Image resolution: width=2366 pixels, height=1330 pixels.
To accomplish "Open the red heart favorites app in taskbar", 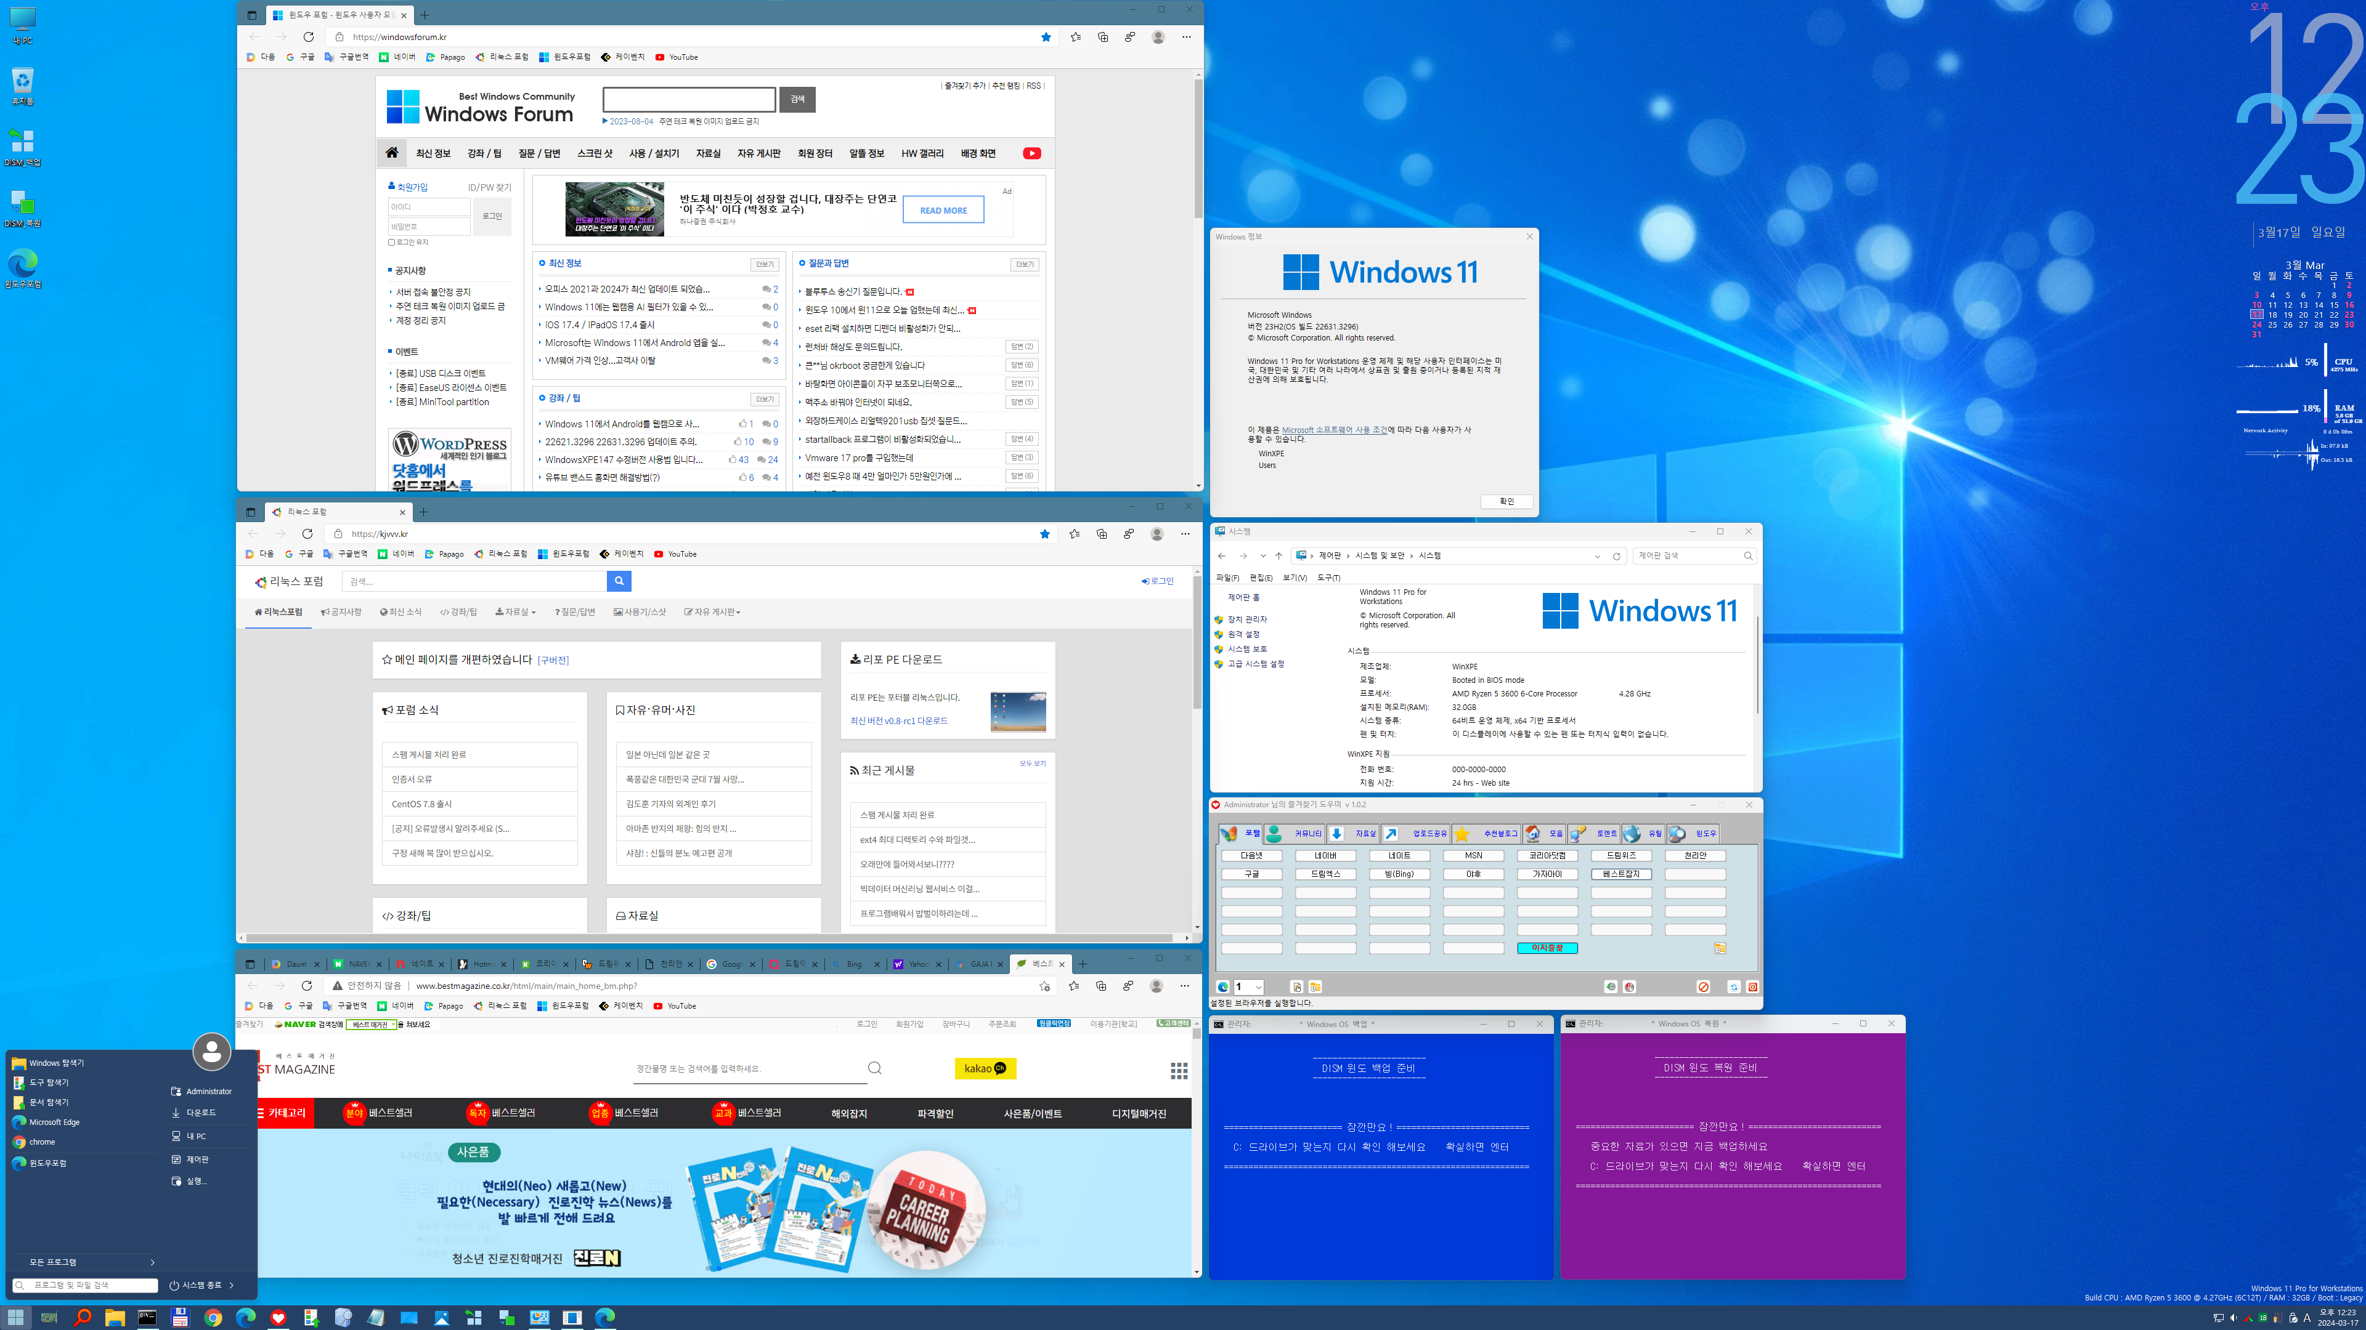I will click(x=278, y=1318).
